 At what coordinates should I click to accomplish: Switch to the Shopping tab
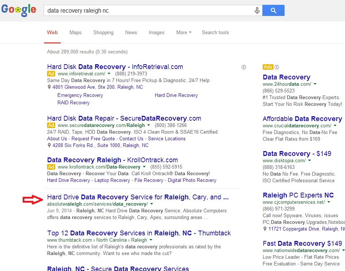click(x=103, y=32)
